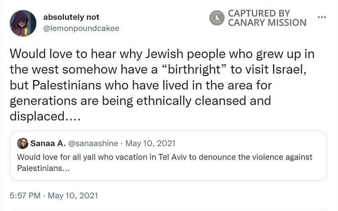Open the "absolutely not" display name

pyautogui.click(x=71, y=17)
